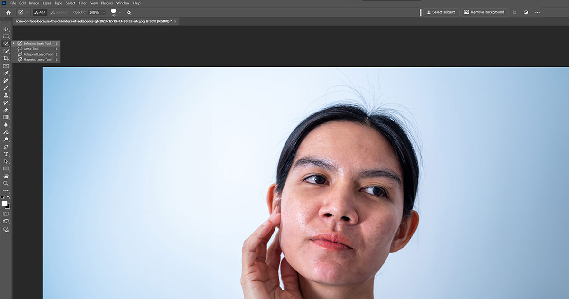
Task: Select the Eraser tool
Action: coord(6,110)
